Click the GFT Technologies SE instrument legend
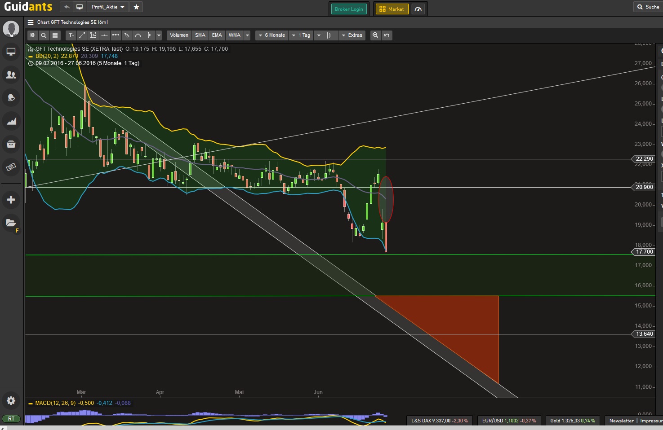Screen dimensions: 663x430 [79, 49]
